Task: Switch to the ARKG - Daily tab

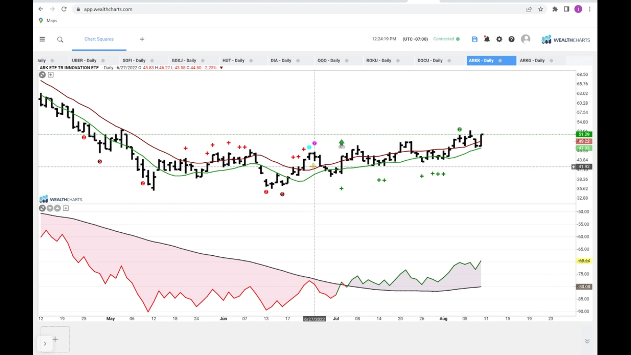Action: pos(532,60)
